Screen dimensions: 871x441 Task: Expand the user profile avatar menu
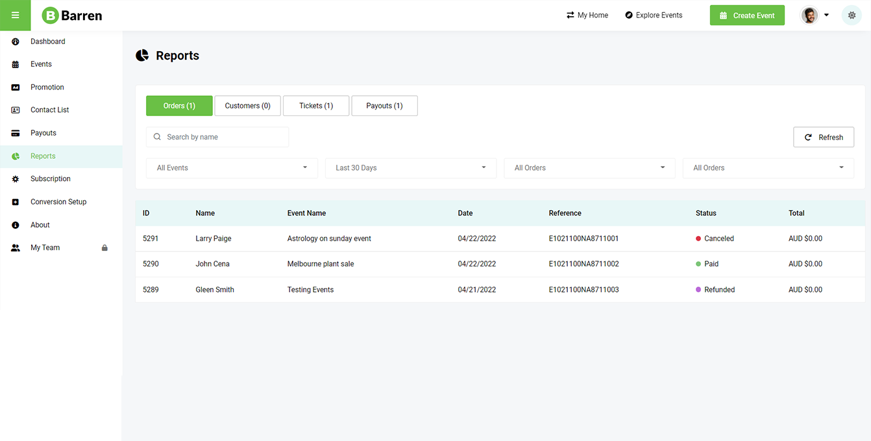(x=815, y=16)
